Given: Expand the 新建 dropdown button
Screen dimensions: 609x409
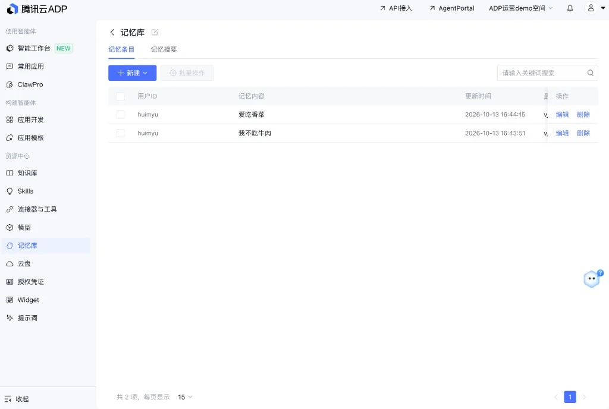Looking at the screenshot, I should click(133, 73).
